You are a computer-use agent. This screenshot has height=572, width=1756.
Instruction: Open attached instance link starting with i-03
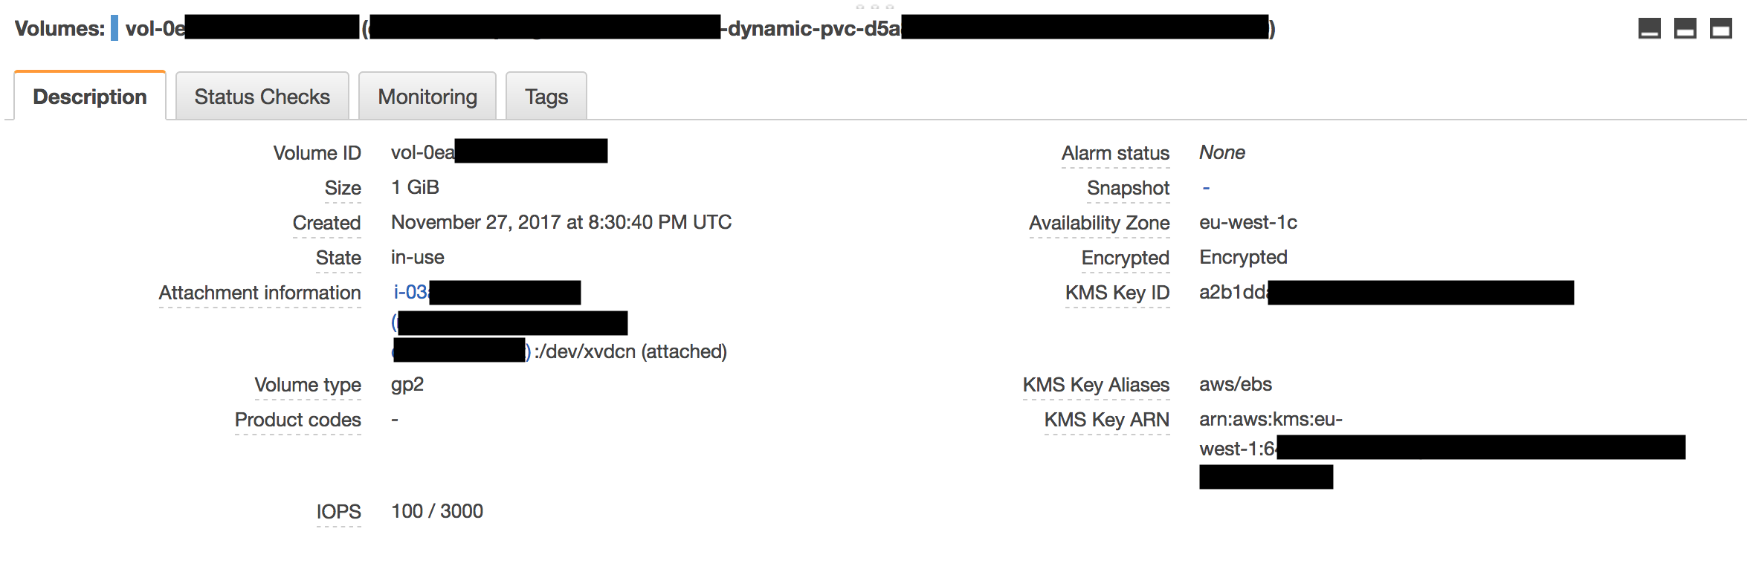(411, 293)
